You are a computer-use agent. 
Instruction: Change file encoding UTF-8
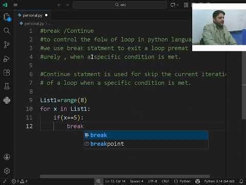click(x=152, y=181)
